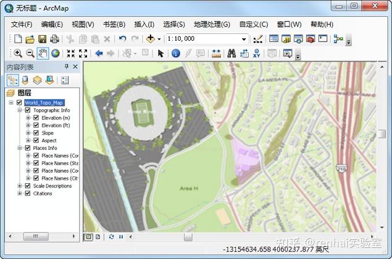The height and width of the screenshot is (259, 392).
Task: Open the Python window icon
Action: point(323,39)
